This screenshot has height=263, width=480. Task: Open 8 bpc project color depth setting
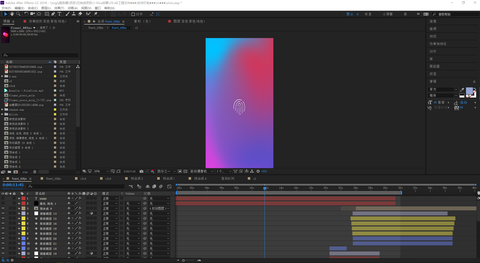coord(25,172)
